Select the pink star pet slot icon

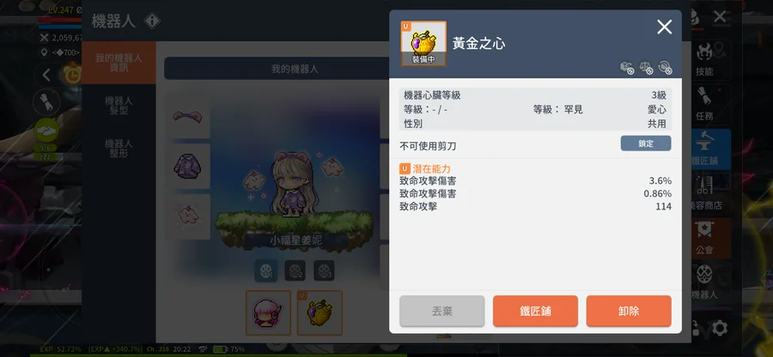tap(187, 216)
